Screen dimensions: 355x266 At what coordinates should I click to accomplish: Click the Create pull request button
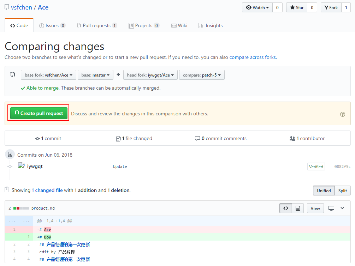[x=39, y=113]
